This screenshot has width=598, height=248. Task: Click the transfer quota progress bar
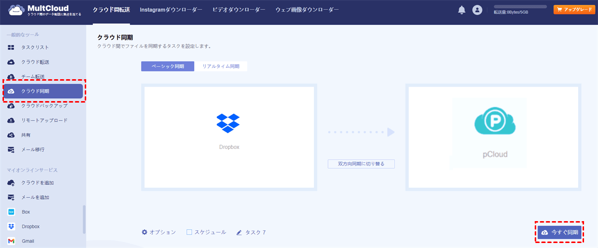click(520, 6)
